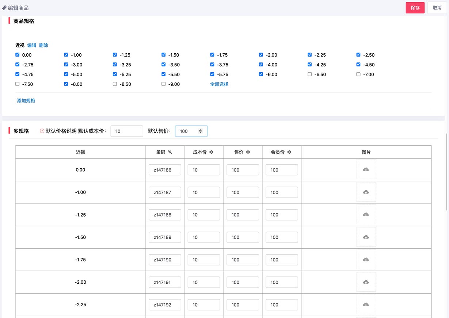The height and width of the screenshot is (318, 449).
Task: Click the barcode field z147192
Action: (165, 304)
